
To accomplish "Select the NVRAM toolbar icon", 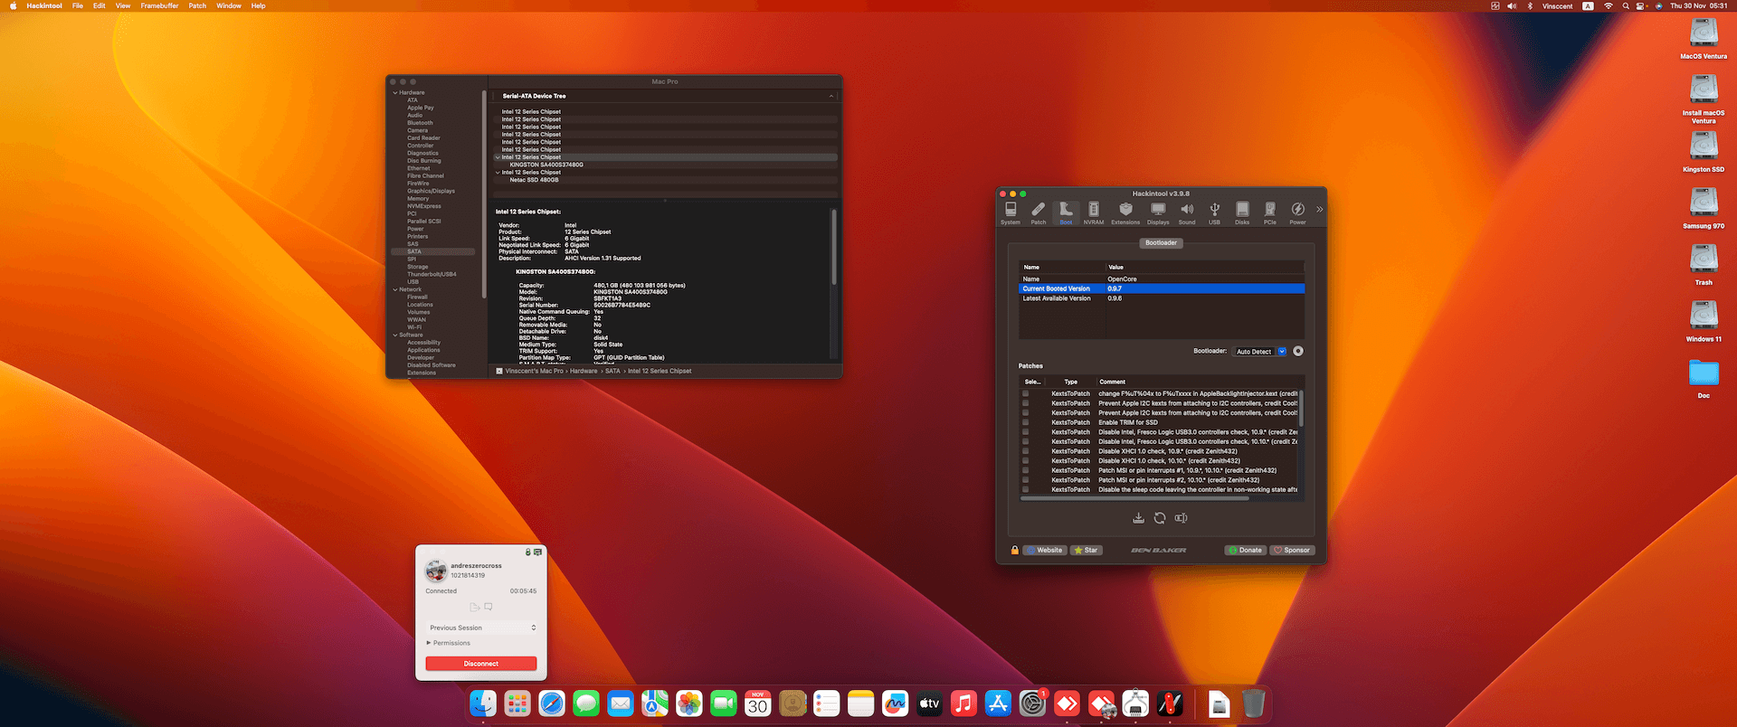I will pos(1094,212).
